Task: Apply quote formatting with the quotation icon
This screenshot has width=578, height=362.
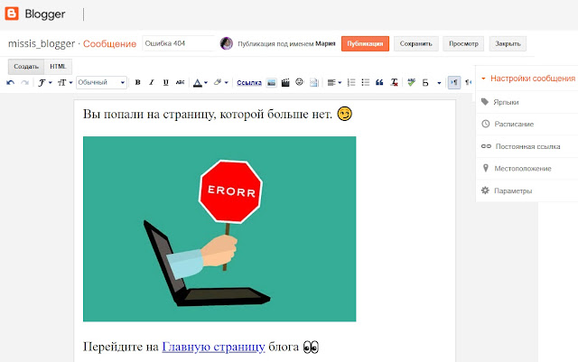Action: pyautogui.click(x=378, y=82)
